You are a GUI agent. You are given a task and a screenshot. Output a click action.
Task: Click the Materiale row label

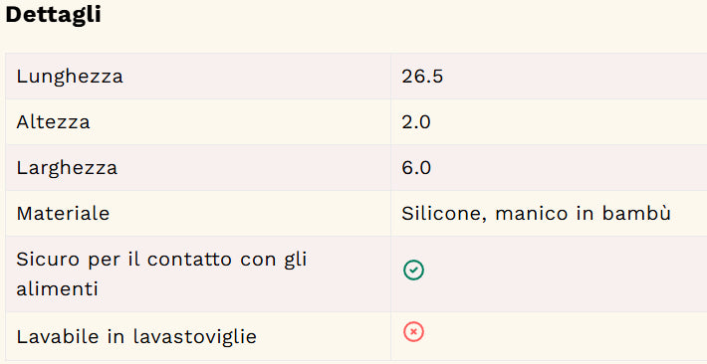[63, 214]
